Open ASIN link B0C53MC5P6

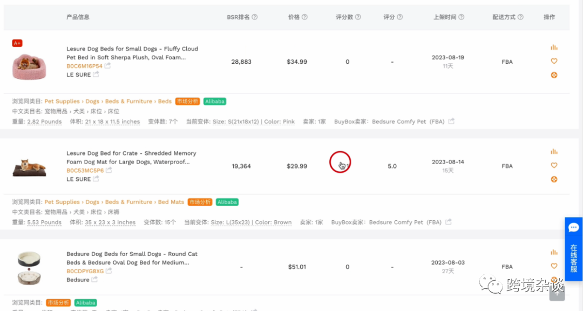click(85, 171)
